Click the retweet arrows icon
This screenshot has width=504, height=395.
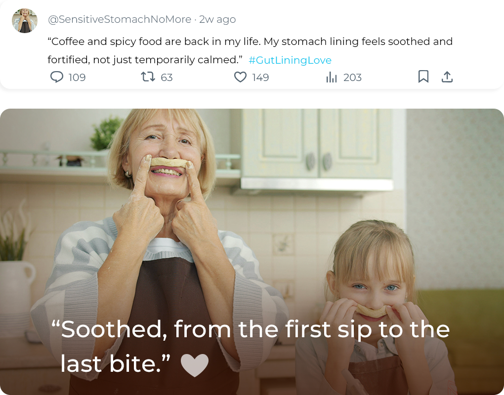(x=148, y=77)
